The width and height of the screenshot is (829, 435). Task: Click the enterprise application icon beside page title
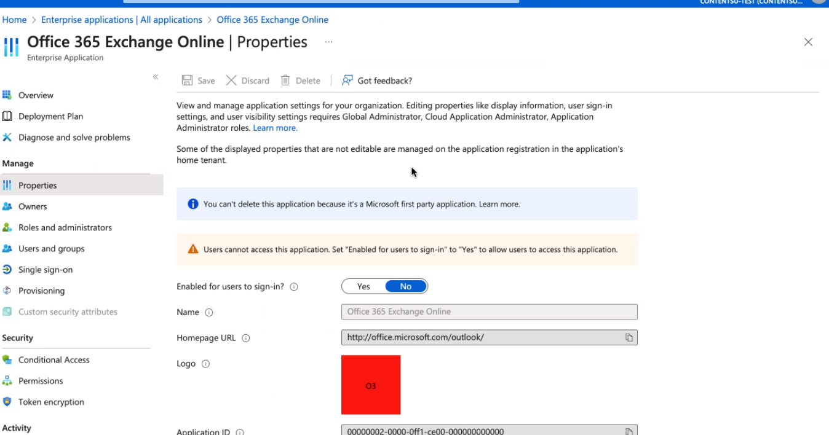12,47
